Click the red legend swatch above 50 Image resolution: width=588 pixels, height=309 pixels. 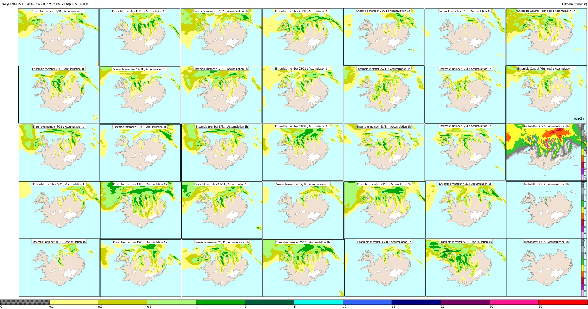coord(563,302)
